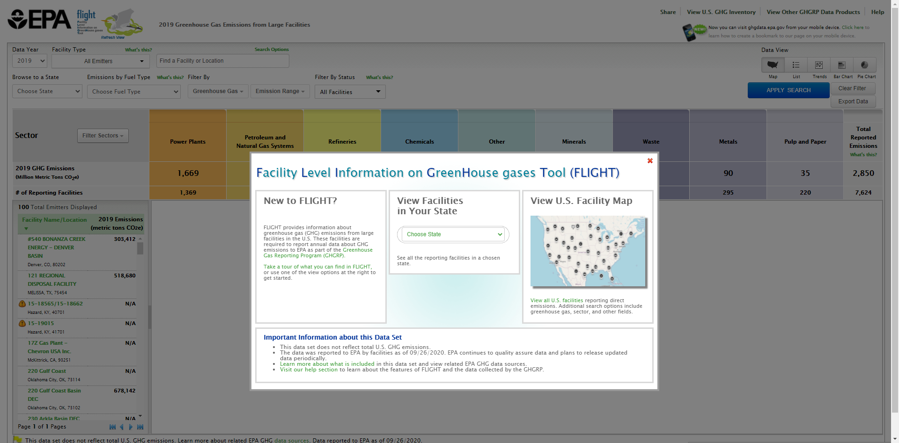This screenshot has width=899, height=443.
Task: Click the flight tool bird logo
Action: (x=110, y=23)
